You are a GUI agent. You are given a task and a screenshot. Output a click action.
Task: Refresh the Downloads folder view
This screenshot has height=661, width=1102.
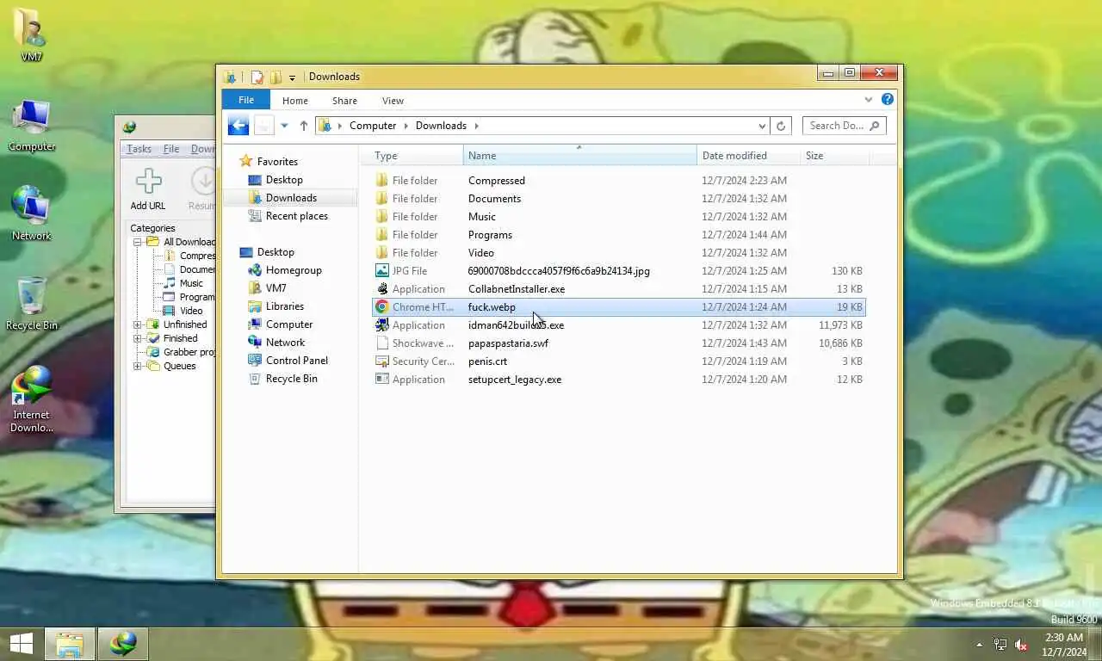click(781, 126)
